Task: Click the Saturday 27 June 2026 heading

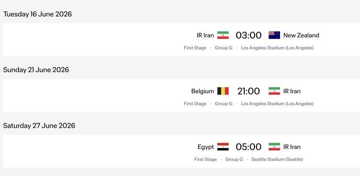Action: 39,126
